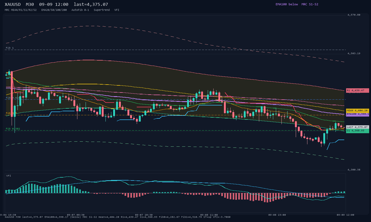
Task: Click the 'Fib 0.5' level label
Action: [11, 113]
